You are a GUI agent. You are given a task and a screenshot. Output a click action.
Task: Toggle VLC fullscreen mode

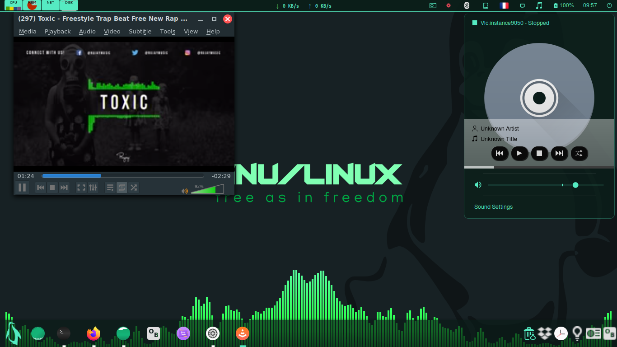tap(81, 188)
